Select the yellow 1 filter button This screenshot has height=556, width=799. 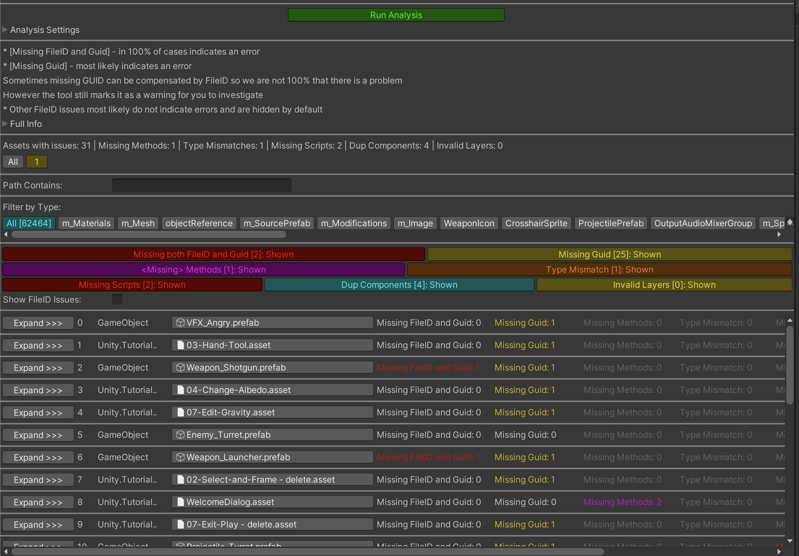[37, 162]
